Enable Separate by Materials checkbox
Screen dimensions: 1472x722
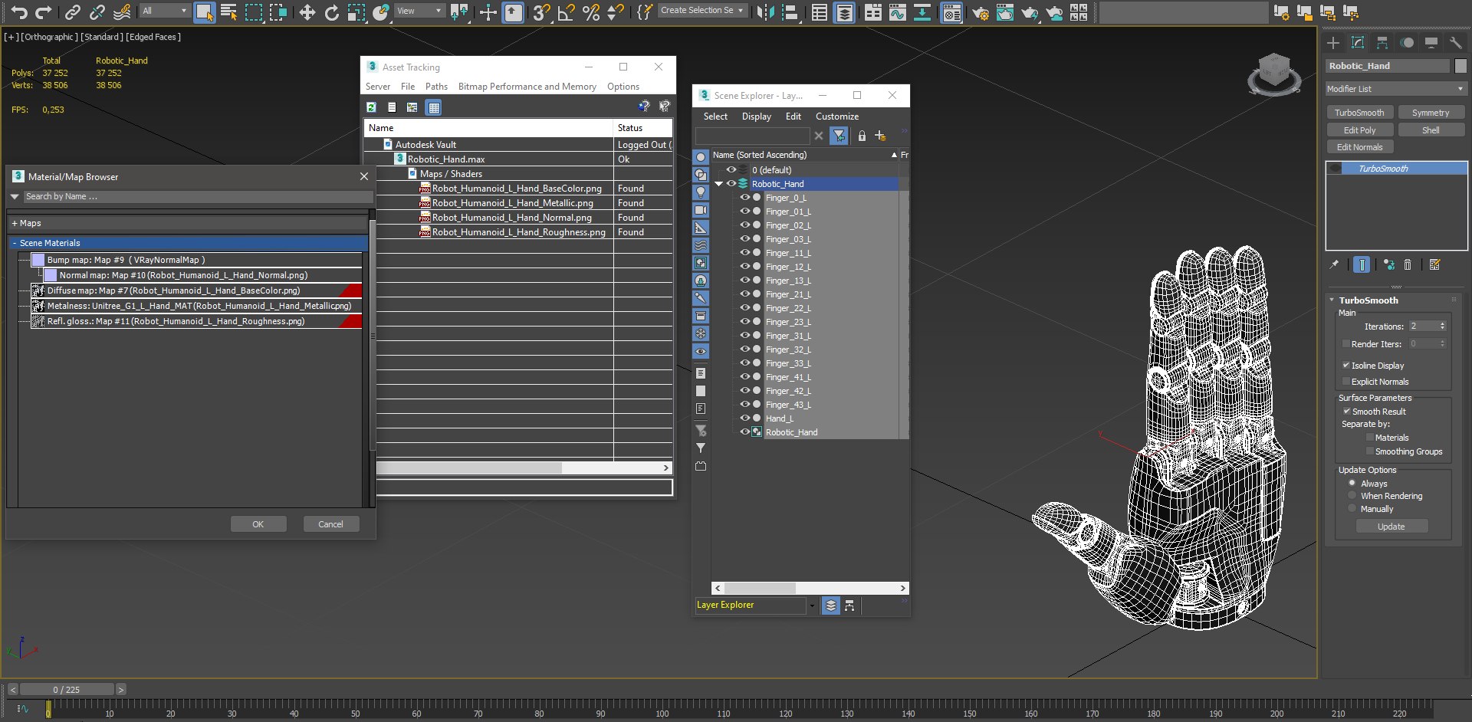tap(1370, 438)
